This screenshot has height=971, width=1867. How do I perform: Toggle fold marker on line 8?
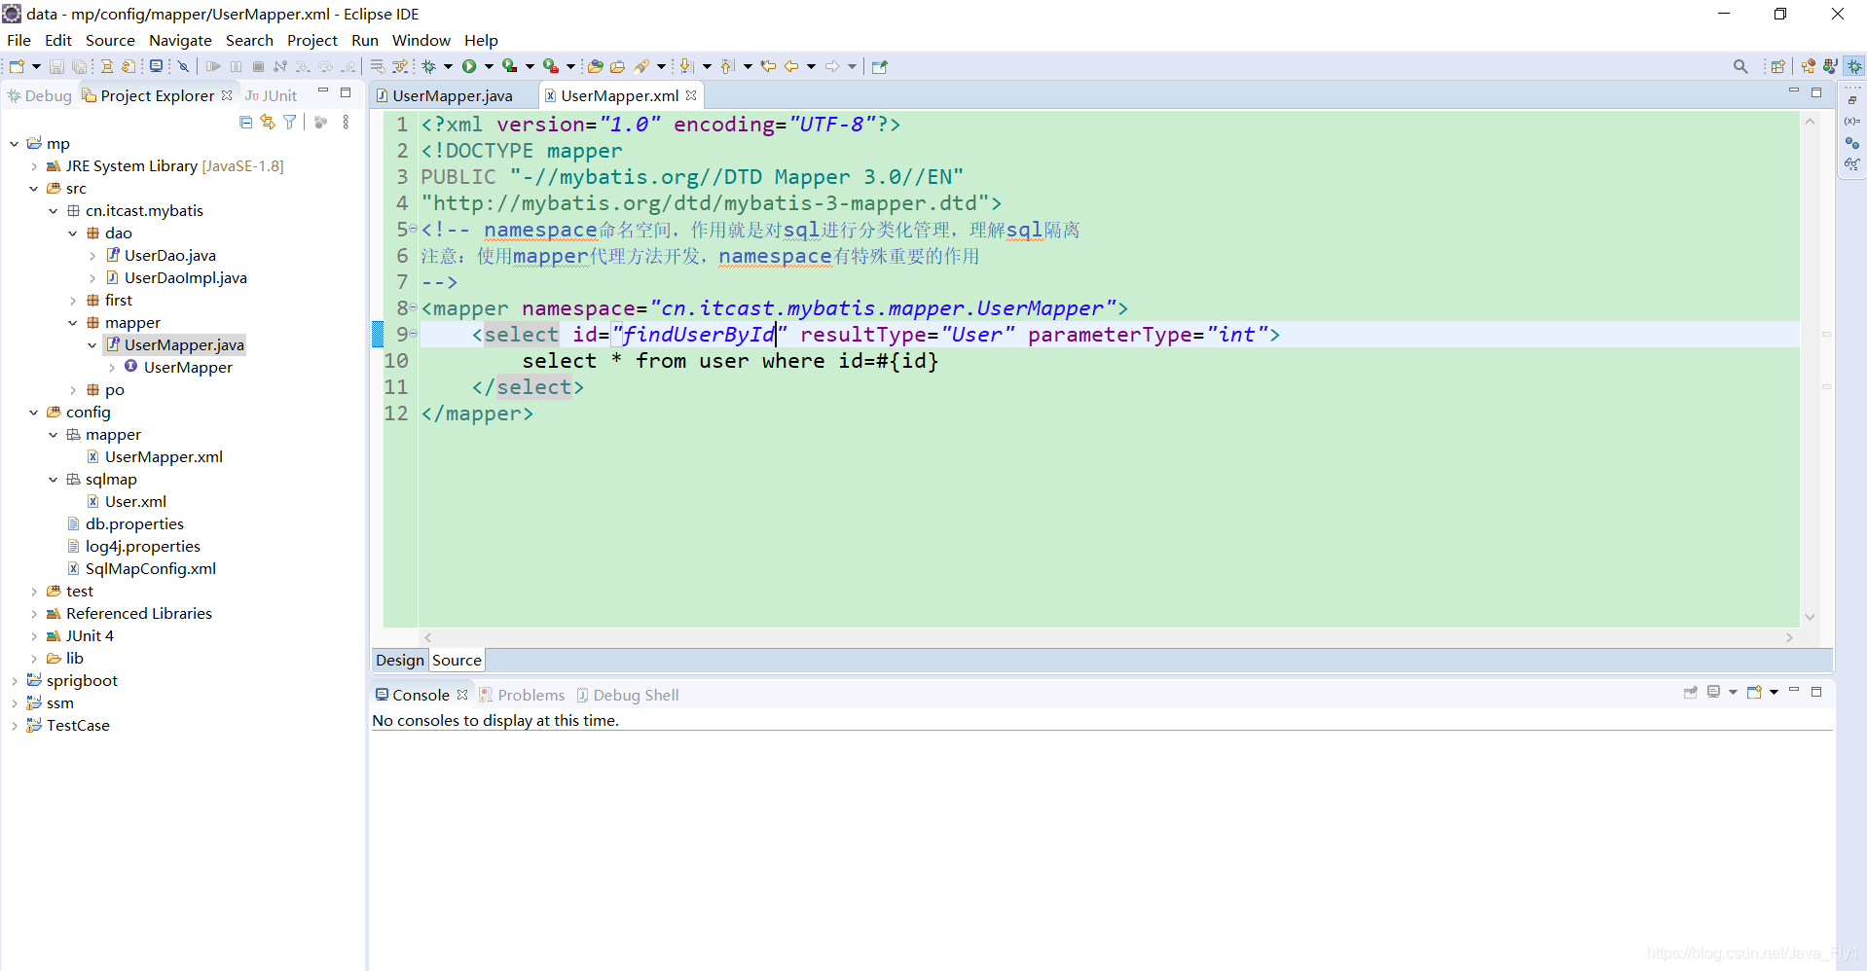[x=413, y=307]
